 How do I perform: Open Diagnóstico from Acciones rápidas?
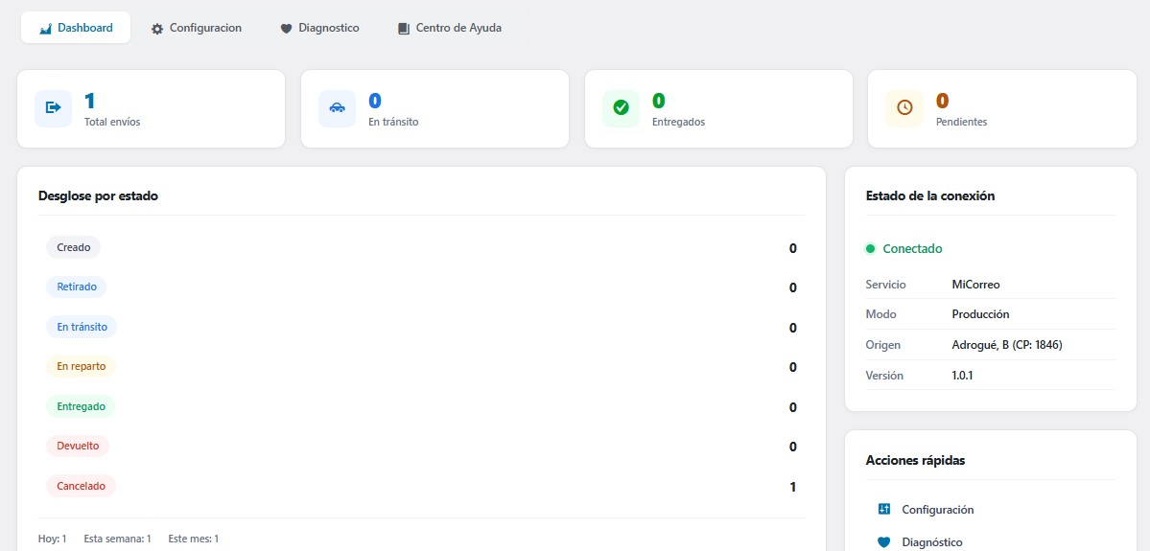(x=931, y=542)
